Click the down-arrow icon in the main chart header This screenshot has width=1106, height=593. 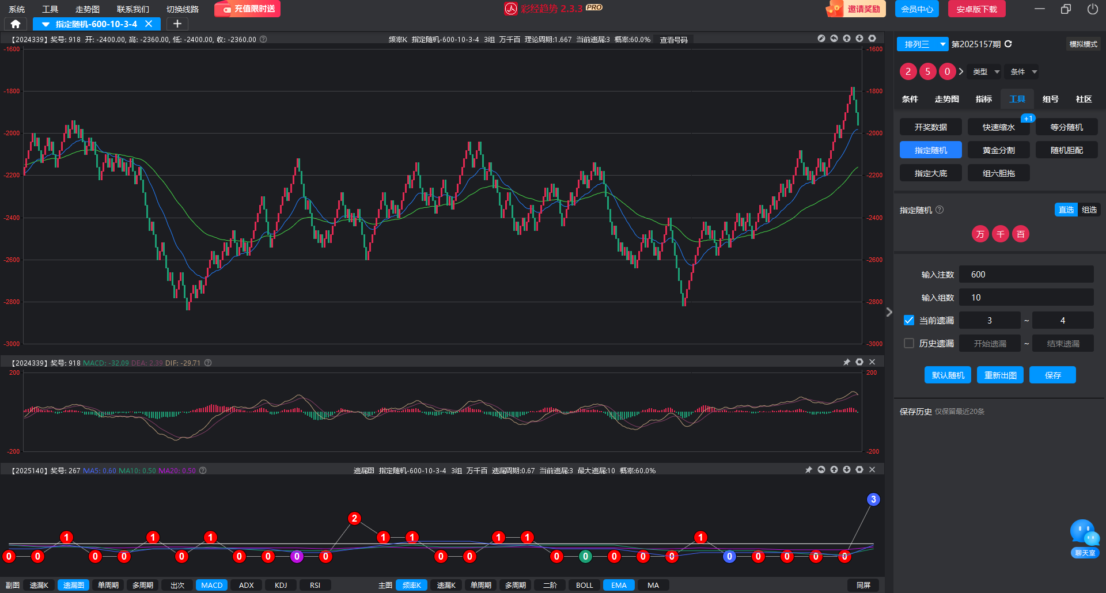tap(859, 39)
